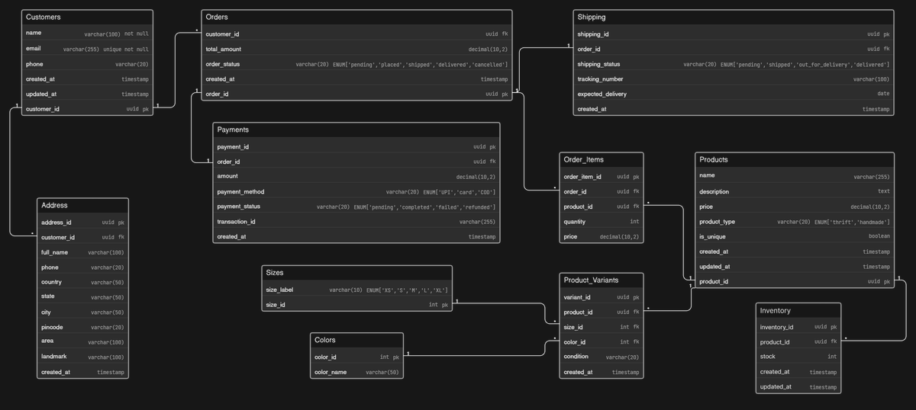This screenshot has width=916, height=410.
Task: Select product_id row in Order_Items
Action: click(602, 207)
